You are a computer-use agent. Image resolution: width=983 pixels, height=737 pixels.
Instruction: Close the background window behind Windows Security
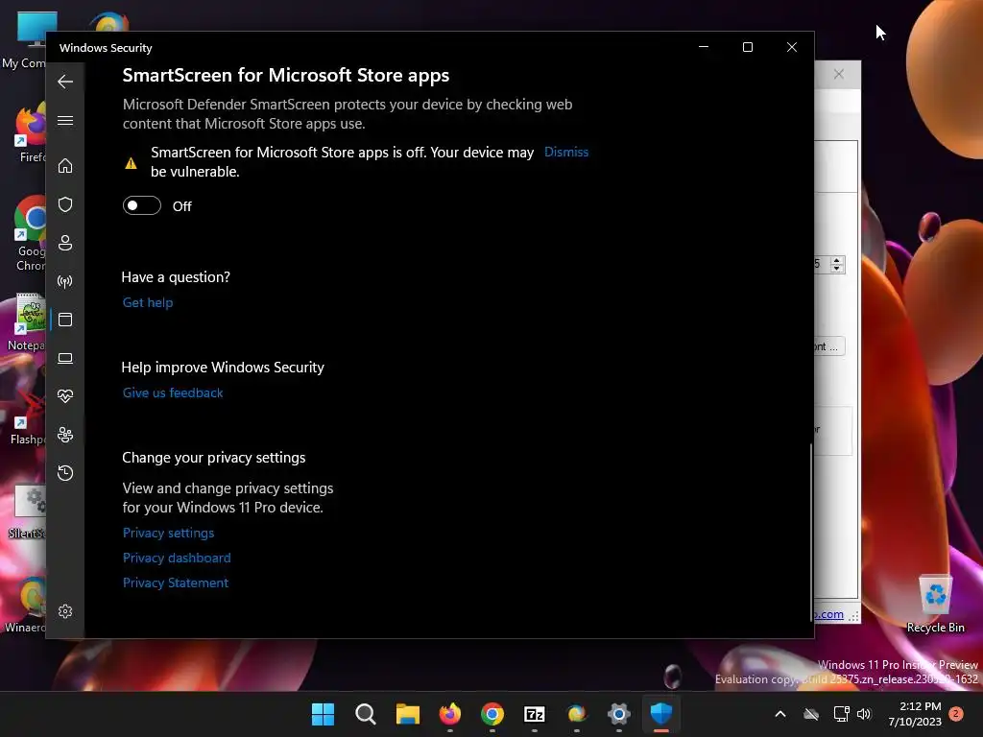click(839, 74)
